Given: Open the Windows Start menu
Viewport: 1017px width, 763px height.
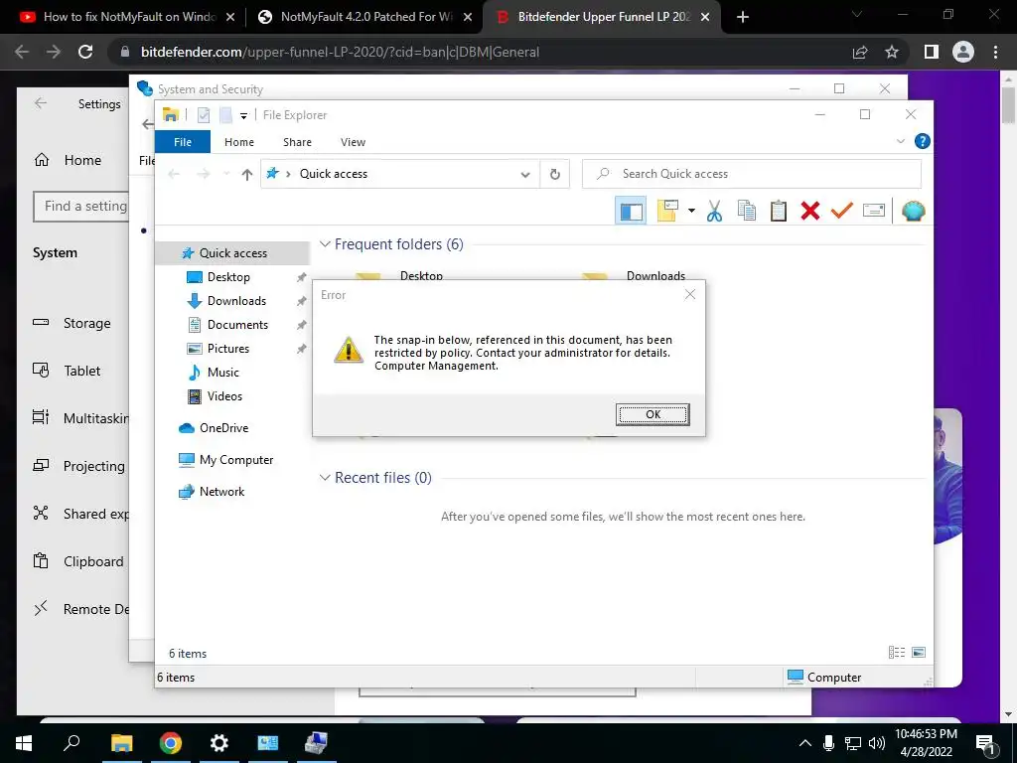Looking at the screenshot, I should coord(24,743).
